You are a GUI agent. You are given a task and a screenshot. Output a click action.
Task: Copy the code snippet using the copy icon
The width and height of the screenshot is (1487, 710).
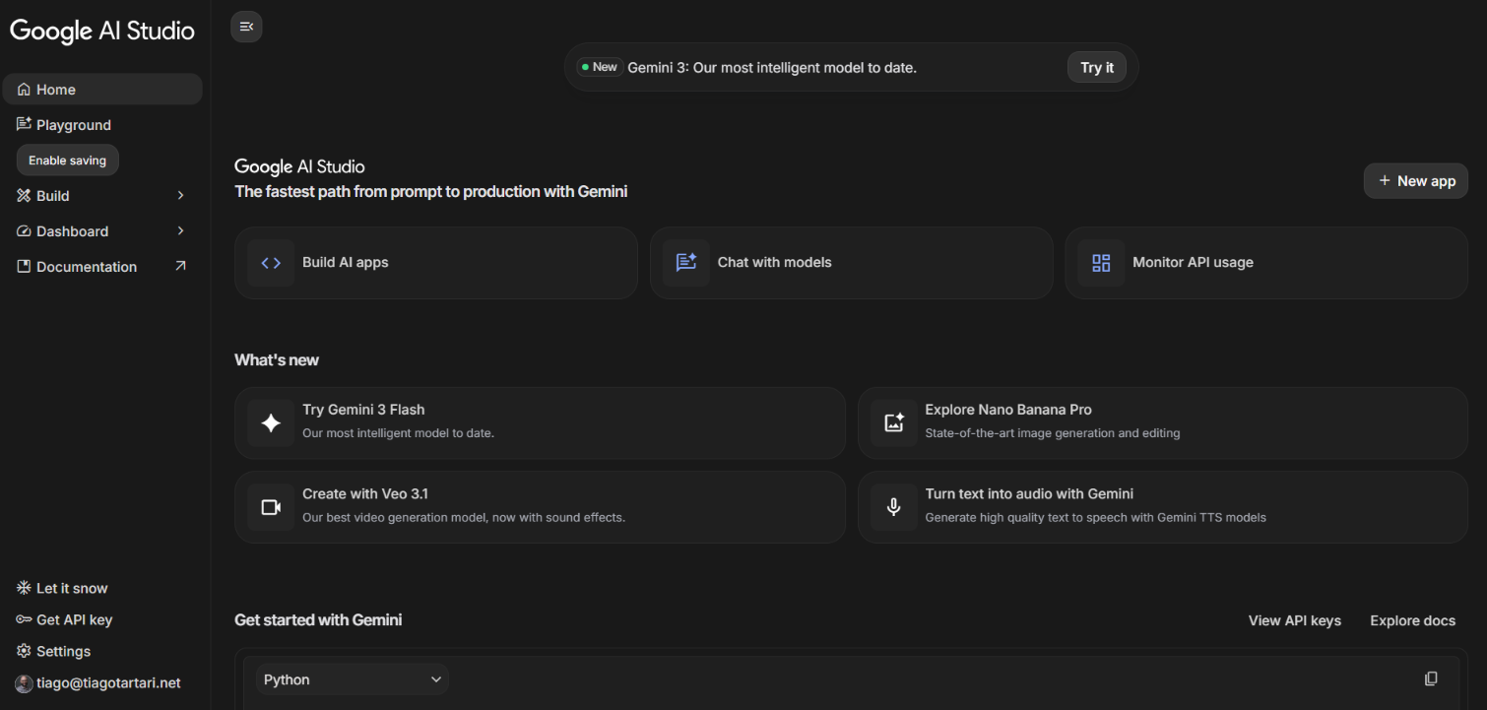[x=1430, y=678]
